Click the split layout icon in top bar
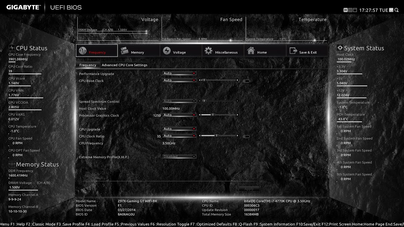The image size is (404, 227). (x=355, y=10)
